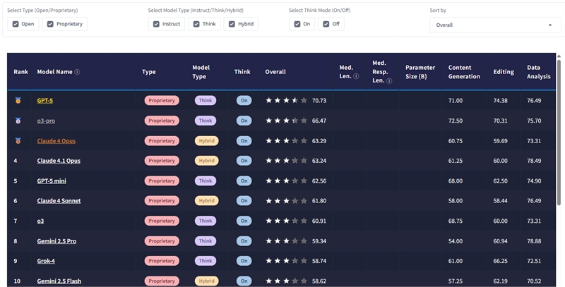The image size is (565, 287).
Task: Open the GPT-5 mini model link
Action: (52, 181)
